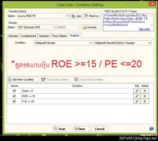158x141 pixels.
Task: Open the SET (Exclude DW) group dropdown
Action: (x=37, y=27)
